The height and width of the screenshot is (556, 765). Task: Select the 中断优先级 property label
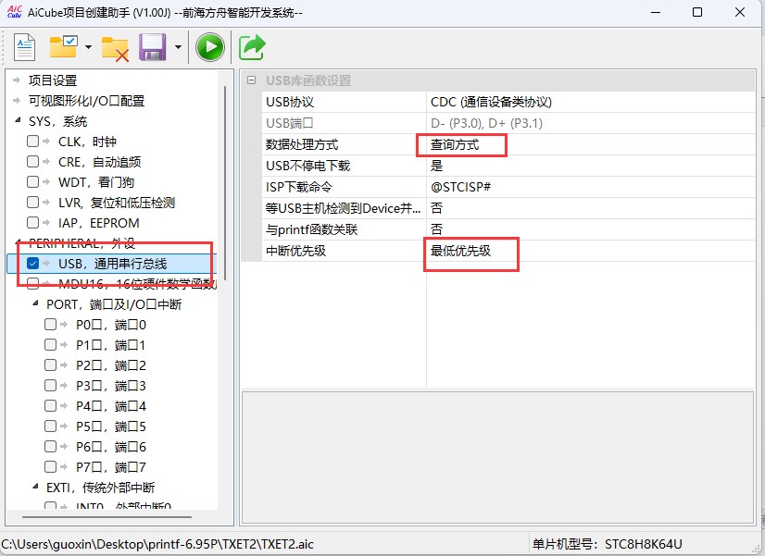coord(295,251)
